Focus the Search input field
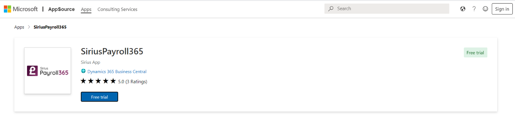This screenshot has height=119, width=515. click(x=387, y=9)
